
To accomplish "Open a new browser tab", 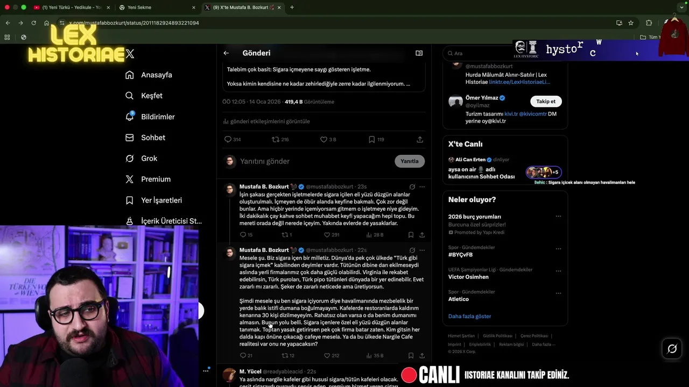I will [x=292, y=8].
